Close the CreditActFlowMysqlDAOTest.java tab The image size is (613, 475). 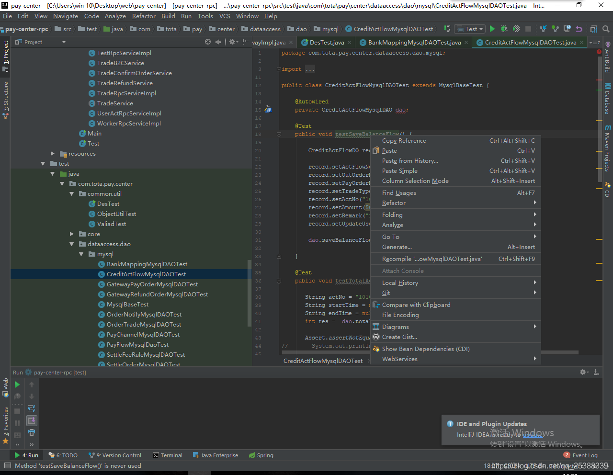pos(582,42)
